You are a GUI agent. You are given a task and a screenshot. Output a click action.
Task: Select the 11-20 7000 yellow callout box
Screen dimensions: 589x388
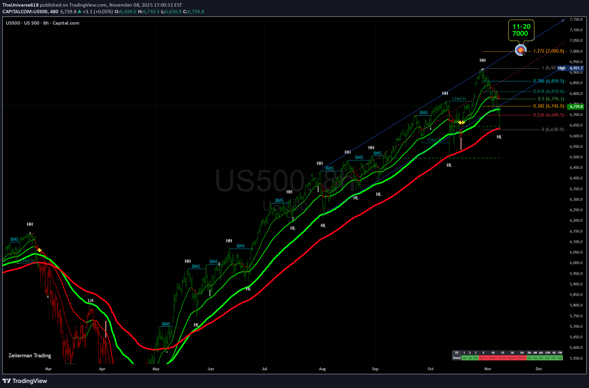521,30
